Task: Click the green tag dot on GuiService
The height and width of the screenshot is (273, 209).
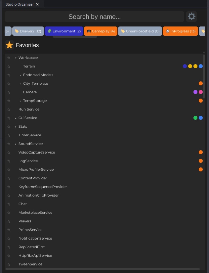Action: (195, 118)
